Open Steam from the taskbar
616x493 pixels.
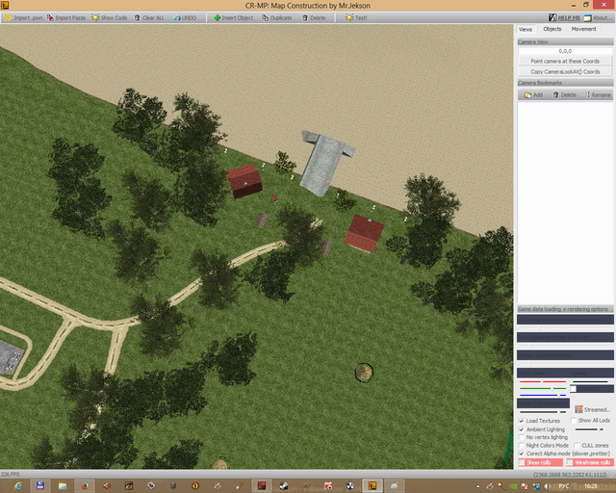(284, 486)
